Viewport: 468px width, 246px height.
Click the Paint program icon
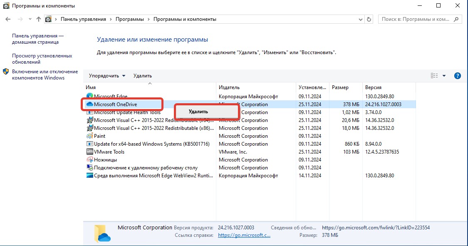tap(89, 136)
